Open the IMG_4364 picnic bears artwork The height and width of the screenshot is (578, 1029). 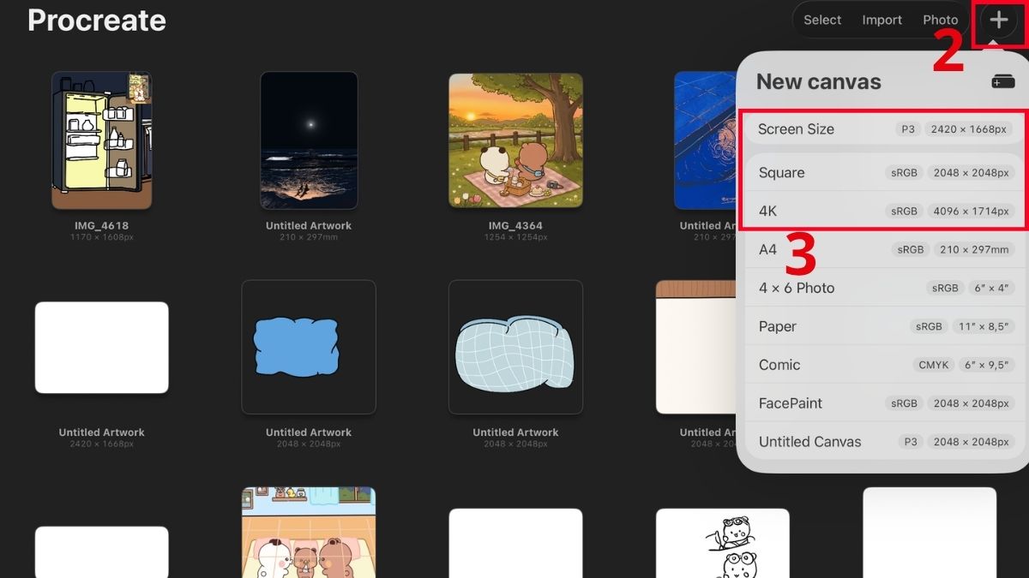click(515, 140)
